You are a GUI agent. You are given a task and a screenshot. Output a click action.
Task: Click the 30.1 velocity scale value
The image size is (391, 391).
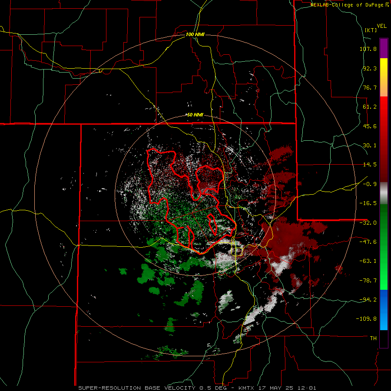(370, 146)
